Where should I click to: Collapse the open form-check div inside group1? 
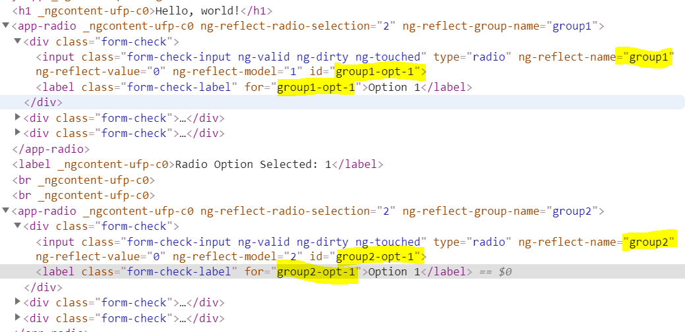click(x=18, y=41)
